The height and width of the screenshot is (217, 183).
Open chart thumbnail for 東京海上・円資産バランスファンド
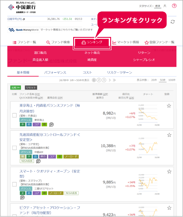[148, 115]
